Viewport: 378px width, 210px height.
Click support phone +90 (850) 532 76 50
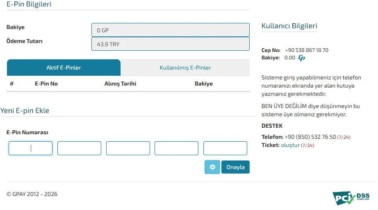310,137
